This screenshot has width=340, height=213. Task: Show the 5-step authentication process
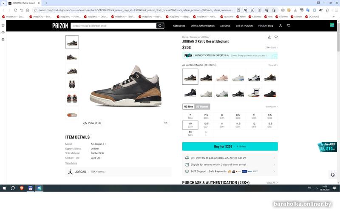tap(249, 56)
